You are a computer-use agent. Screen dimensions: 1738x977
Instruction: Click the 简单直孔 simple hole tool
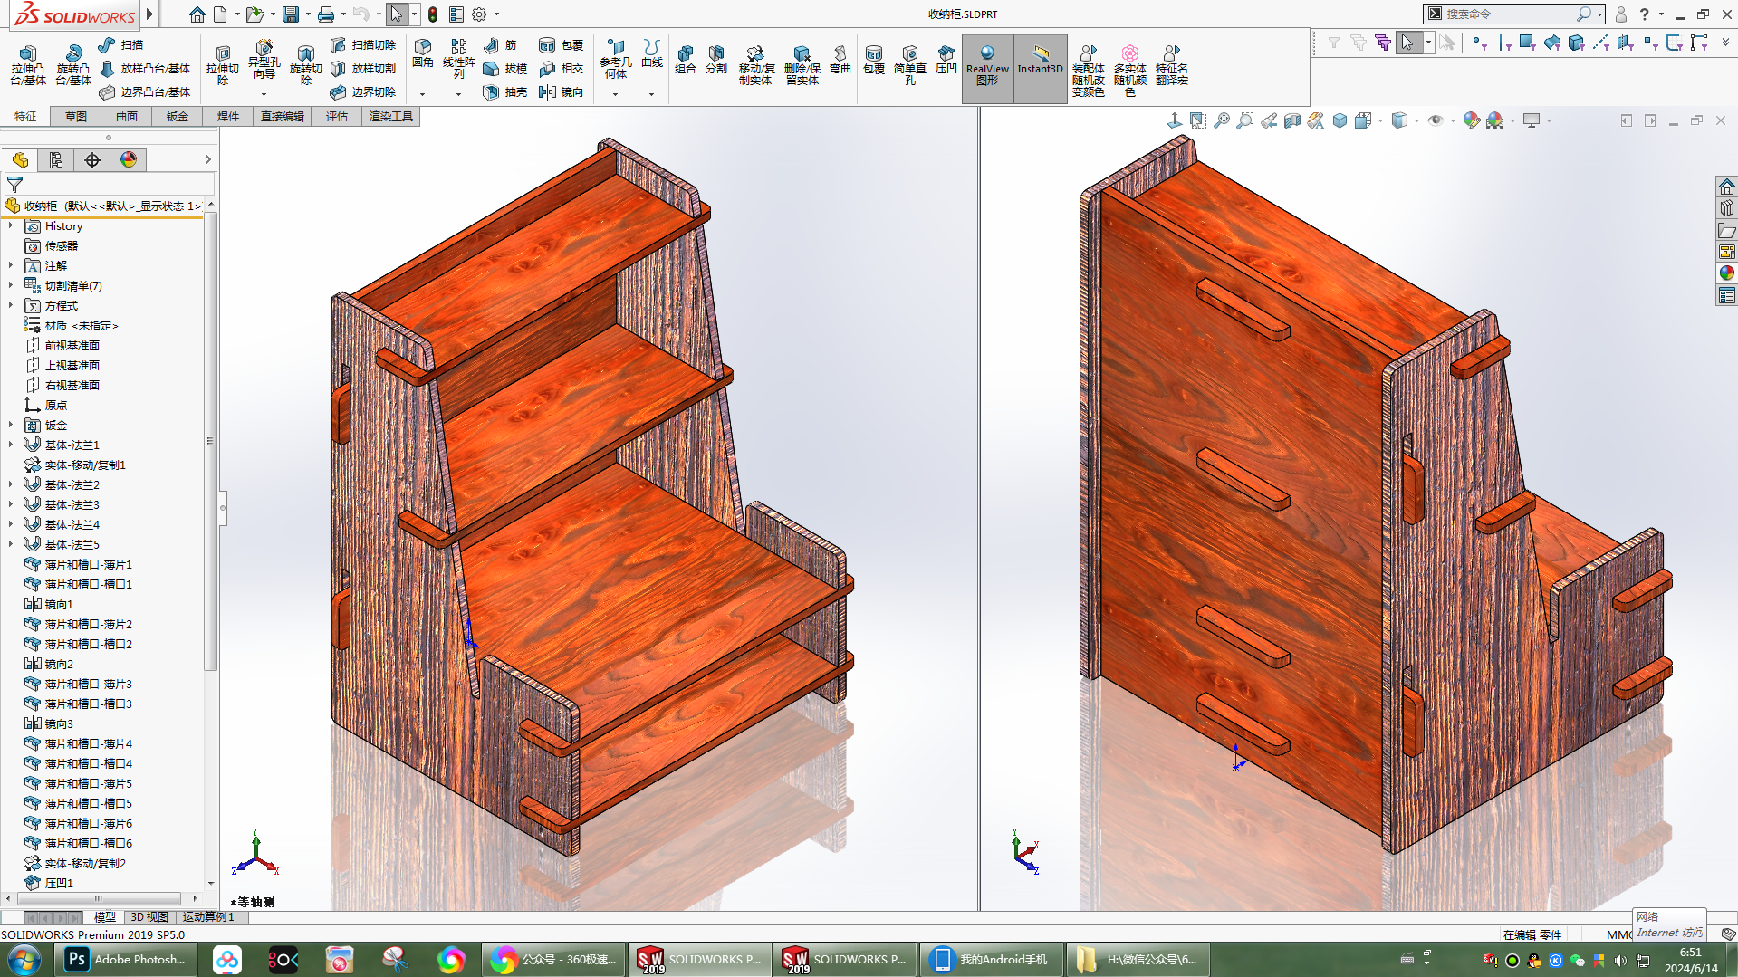point(910,64)
